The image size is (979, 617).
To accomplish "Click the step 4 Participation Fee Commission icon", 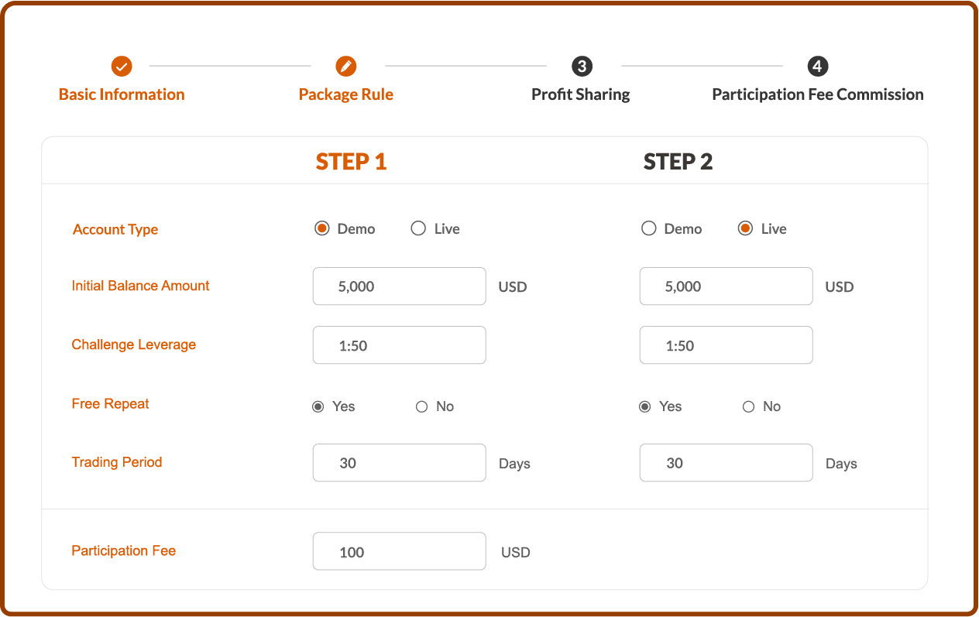I will (817, 67).
